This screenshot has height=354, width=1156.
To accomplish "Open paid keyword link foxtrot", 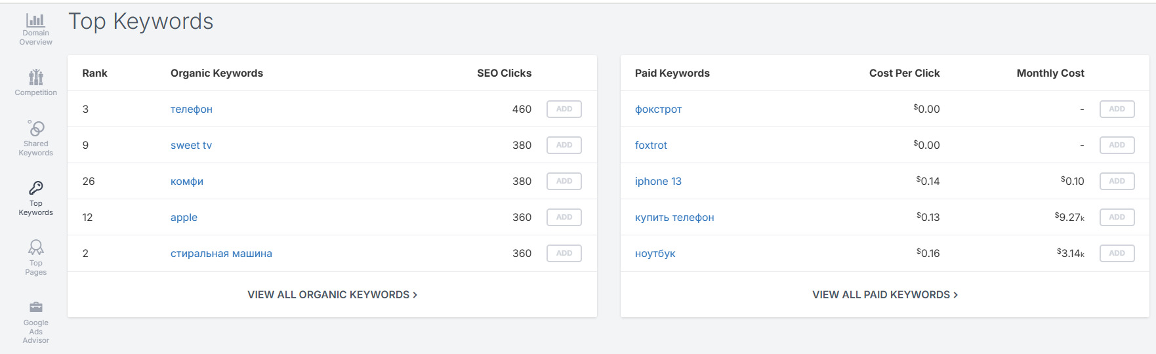I will click(651, 146).
